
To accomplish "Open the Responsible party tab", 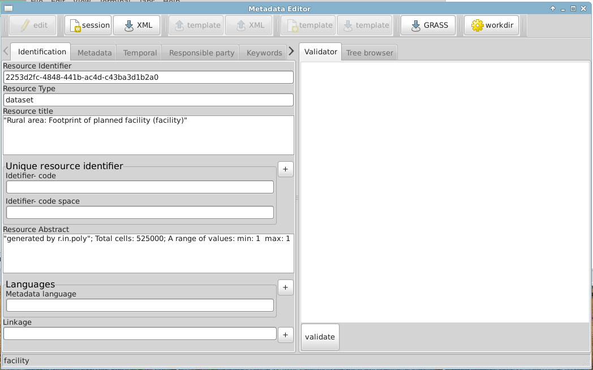I will point(201,53).
